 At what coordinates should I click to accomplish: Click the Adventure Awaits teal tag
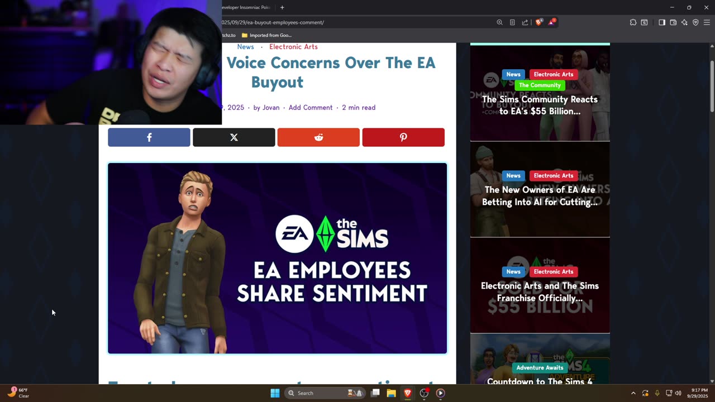(540, 367)
